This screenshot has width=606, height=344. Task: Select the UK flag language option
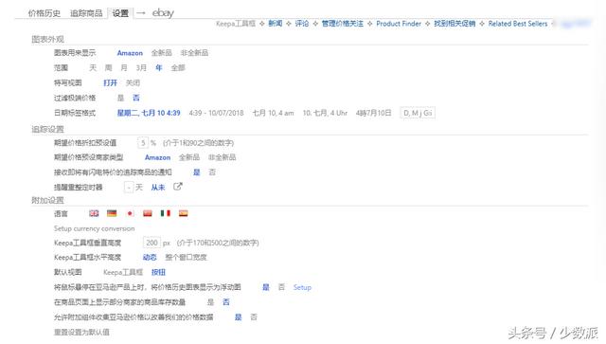[x=94, y=213]
